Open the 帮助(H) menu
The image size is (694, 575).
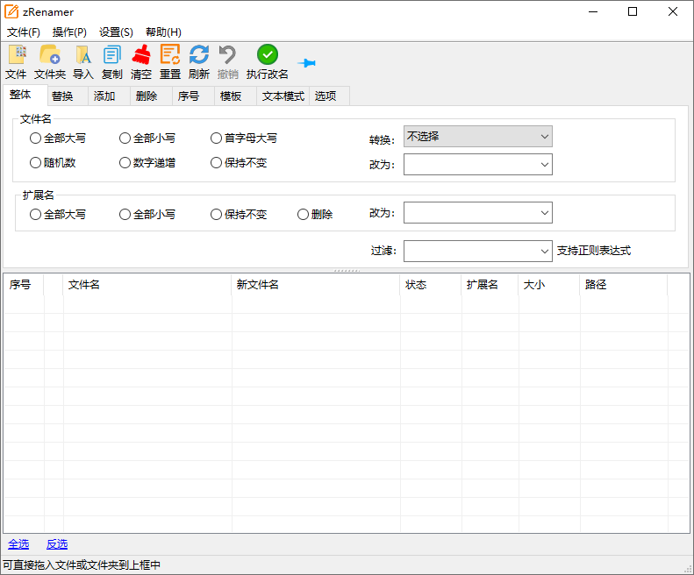pos(163,32)
